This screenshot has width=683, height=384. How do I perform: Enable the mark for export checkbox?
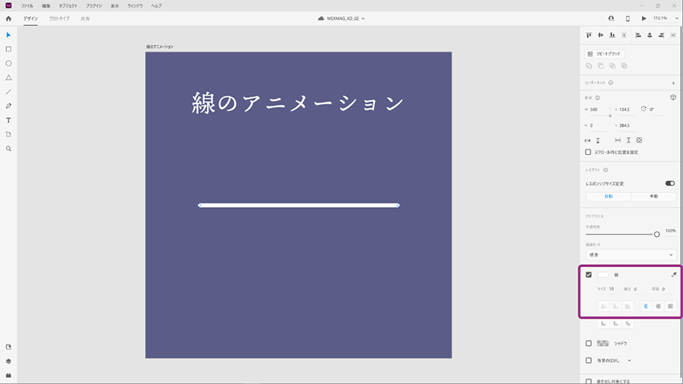[x=588, y=382]
